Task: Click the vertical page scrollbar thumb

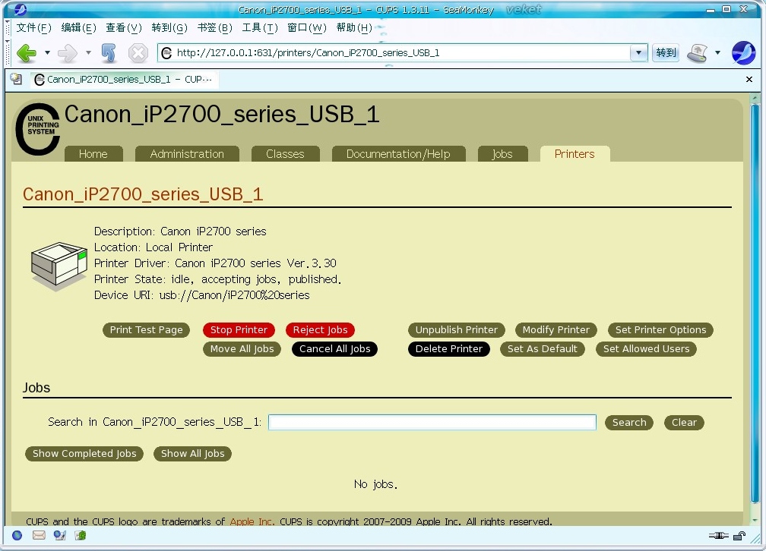Action: [755, 303]
